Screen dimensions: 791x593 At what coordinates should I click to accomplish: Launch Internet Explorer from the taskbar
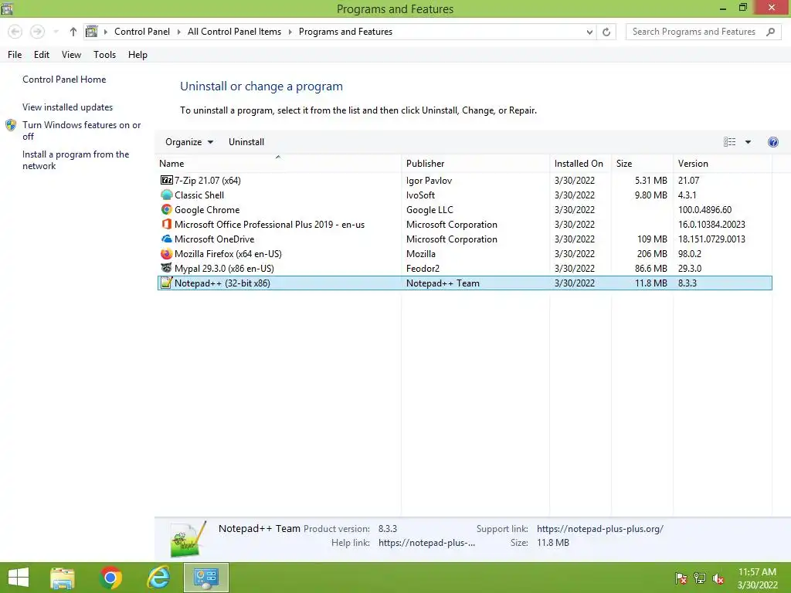click(158, 578)
